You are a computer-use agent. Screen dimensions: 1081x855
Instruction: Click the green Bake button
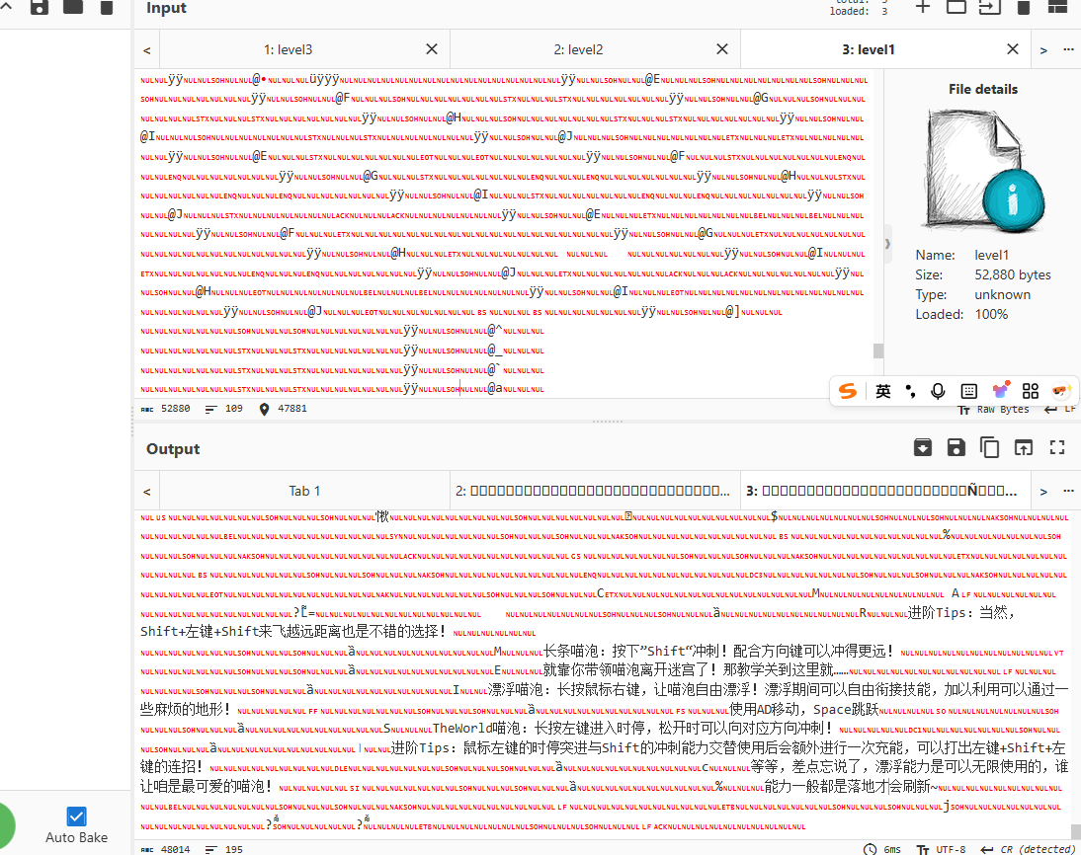[7, 824]
